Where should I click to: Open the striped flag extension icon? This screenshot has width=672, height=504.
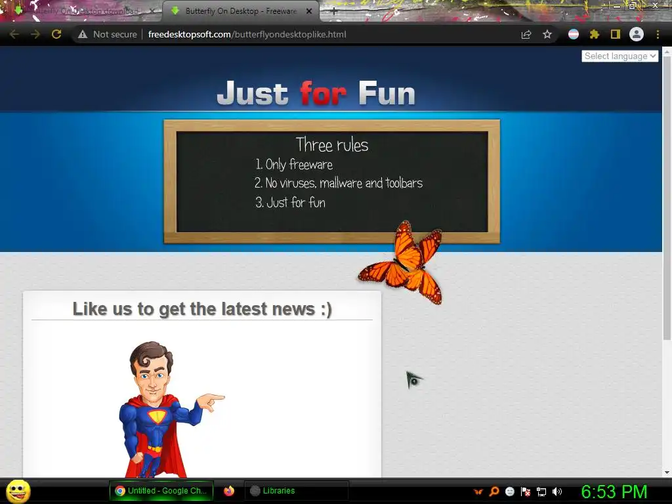(574, 34)
